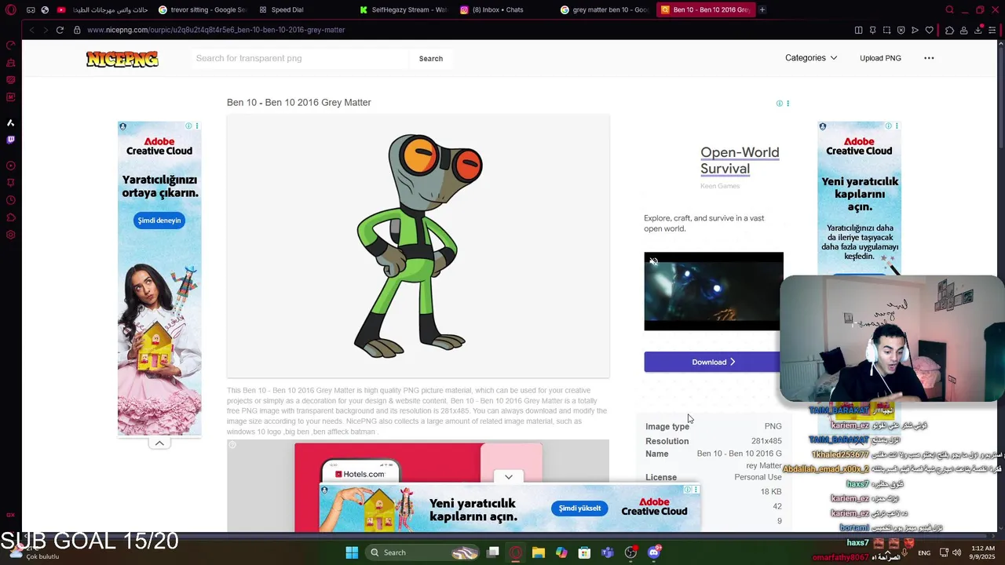Go back with the browser back arrow
1005x565 pixels.
tap(31, 30)
